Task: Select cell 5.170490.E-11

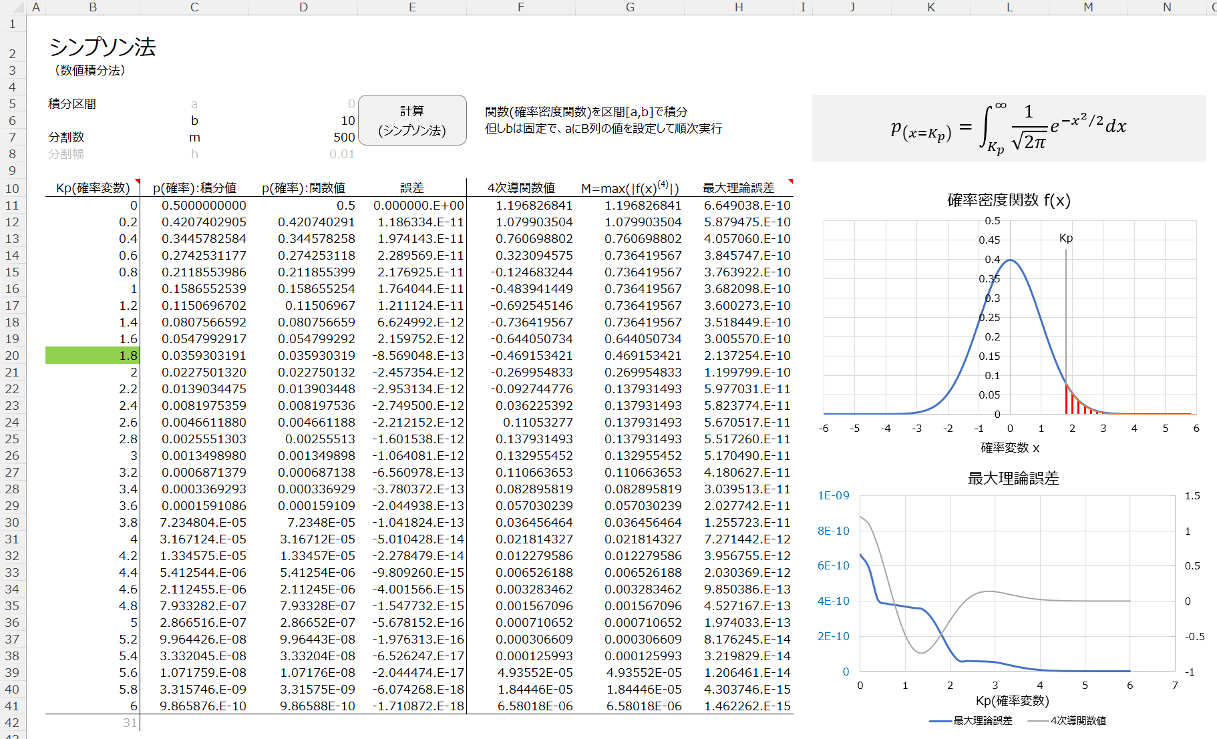Action: coord(739,455)
